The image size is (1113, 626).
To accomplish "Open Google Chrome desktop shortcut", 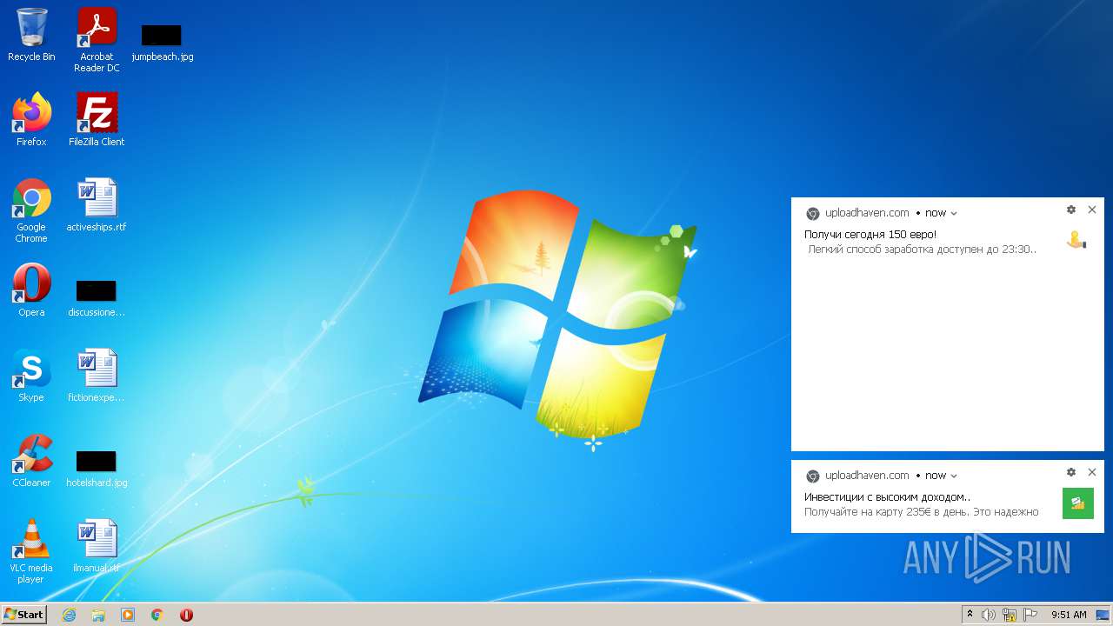I will 31,210.
